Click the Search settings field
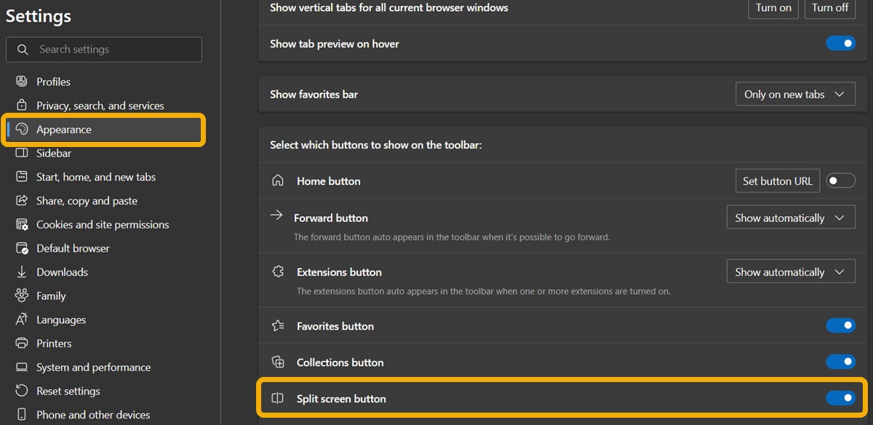The width and height of the screenshot is (873, 425). pyautogui.click(x=104, y=49)
